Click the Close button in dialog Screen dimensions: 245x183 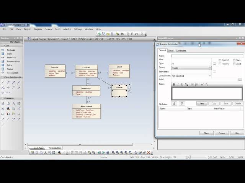(x=206, y=133)
